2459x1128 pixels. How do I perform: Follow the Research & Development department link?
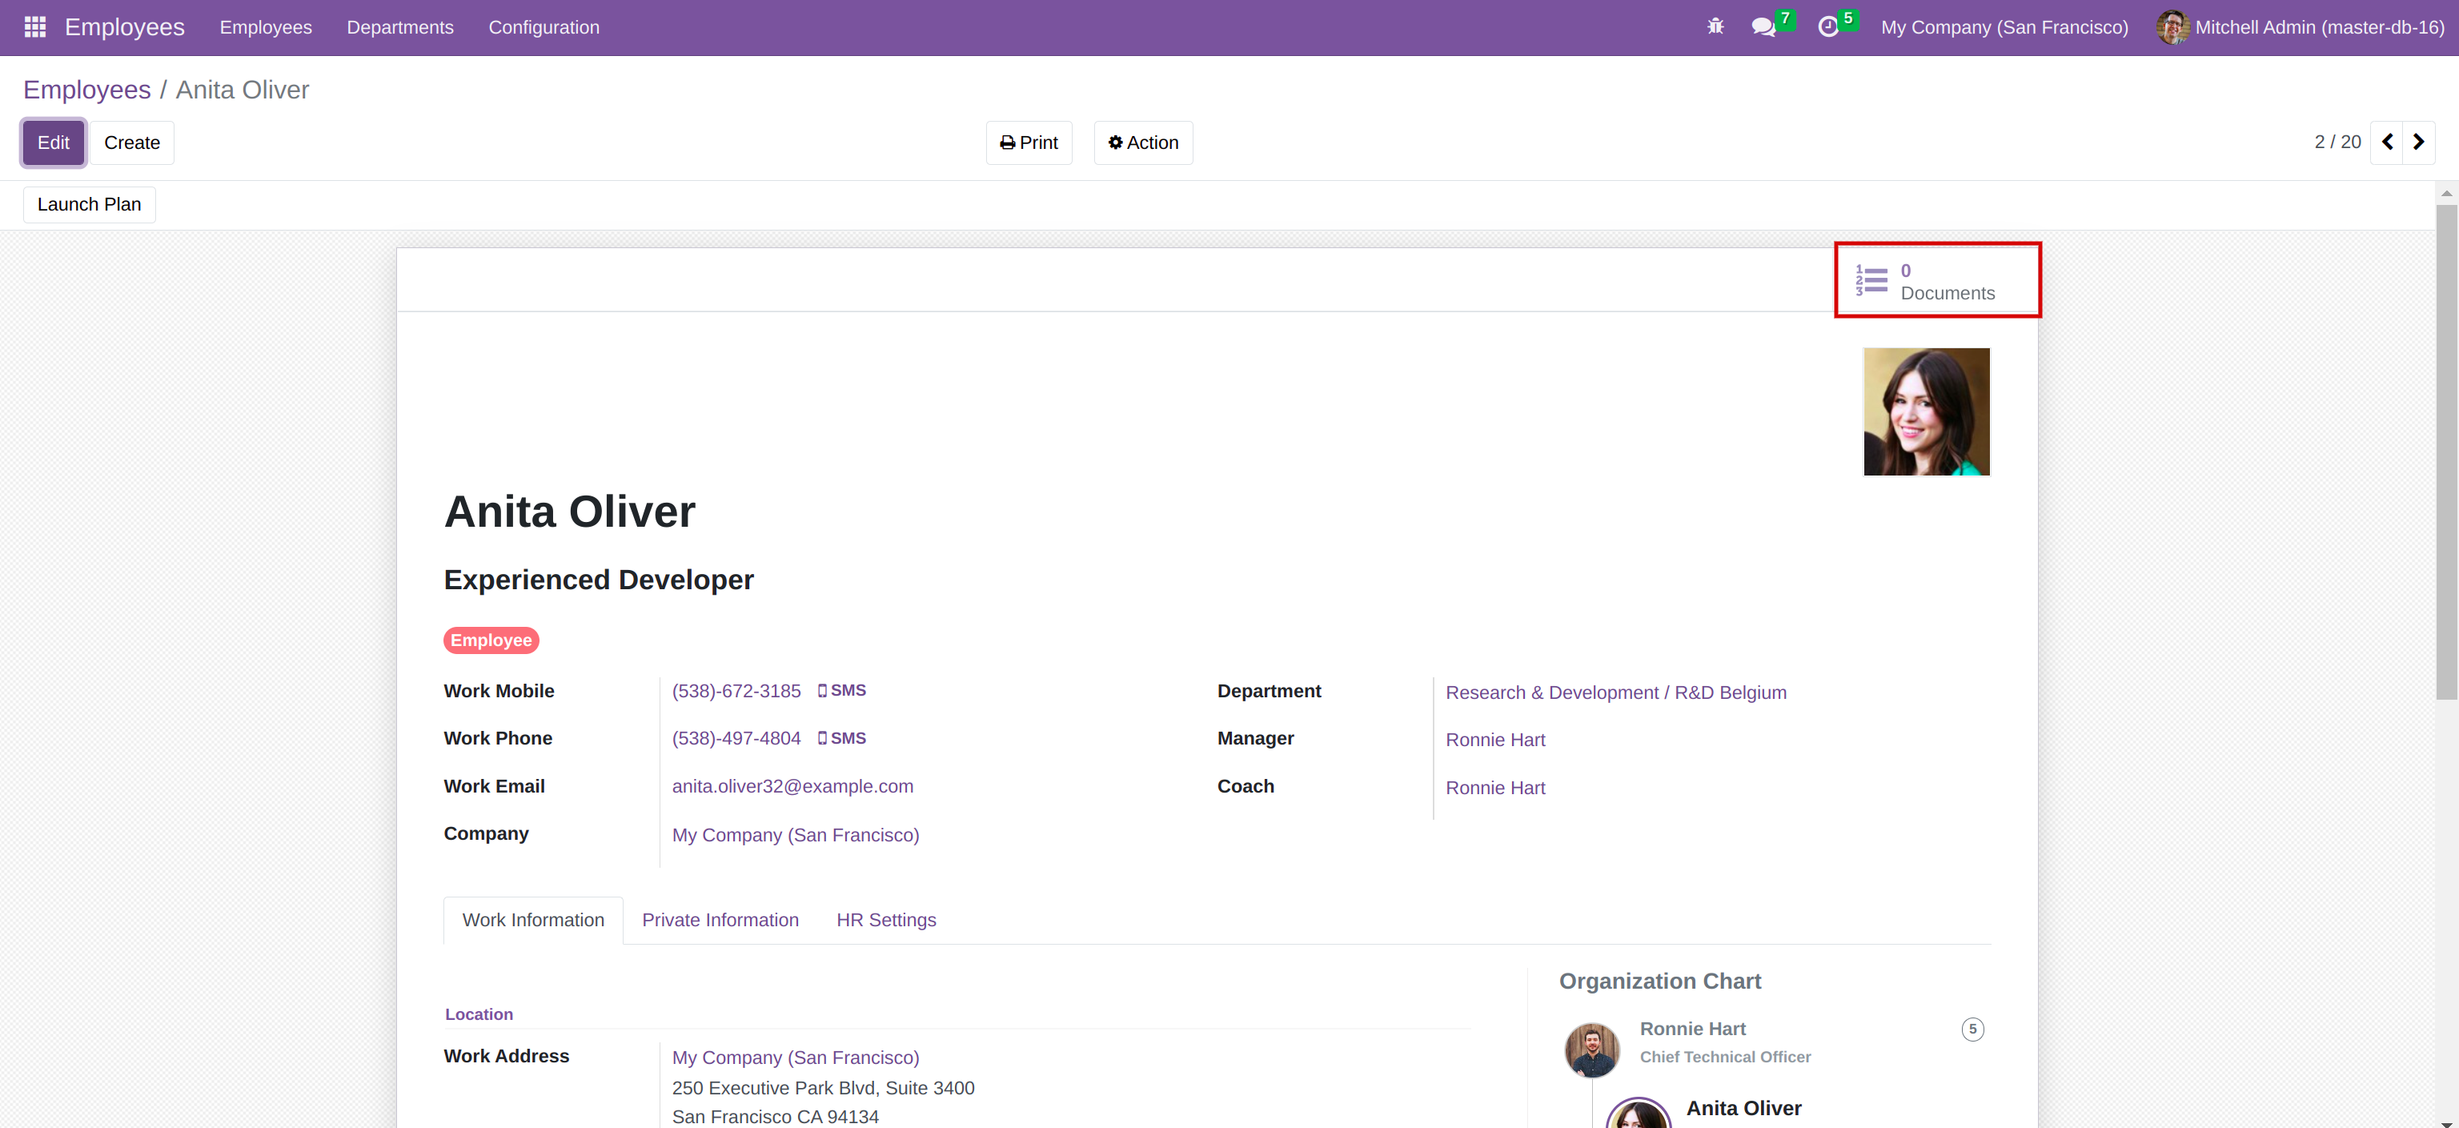pyautogui.click(x=1615, y=692)
